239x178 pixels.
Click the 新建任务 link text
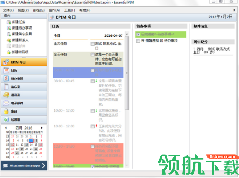pyautogui.click(x=18, y=22)
